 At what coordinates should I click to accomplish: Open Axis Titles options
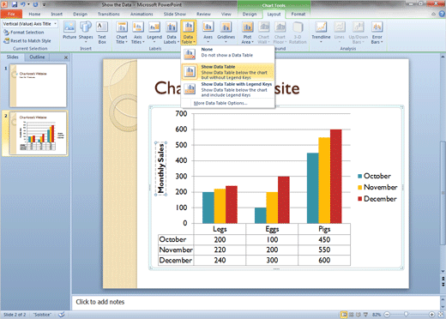click(138, 33)
